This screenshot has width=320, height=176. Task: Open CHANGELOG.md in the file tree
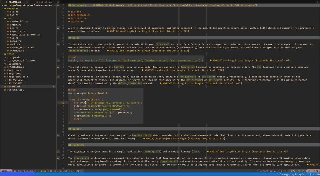(x=16, y=67)
